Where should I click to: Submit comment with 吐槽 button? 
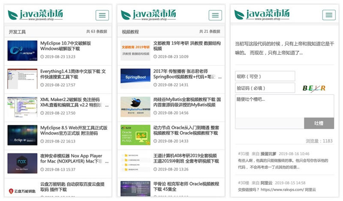319,123
